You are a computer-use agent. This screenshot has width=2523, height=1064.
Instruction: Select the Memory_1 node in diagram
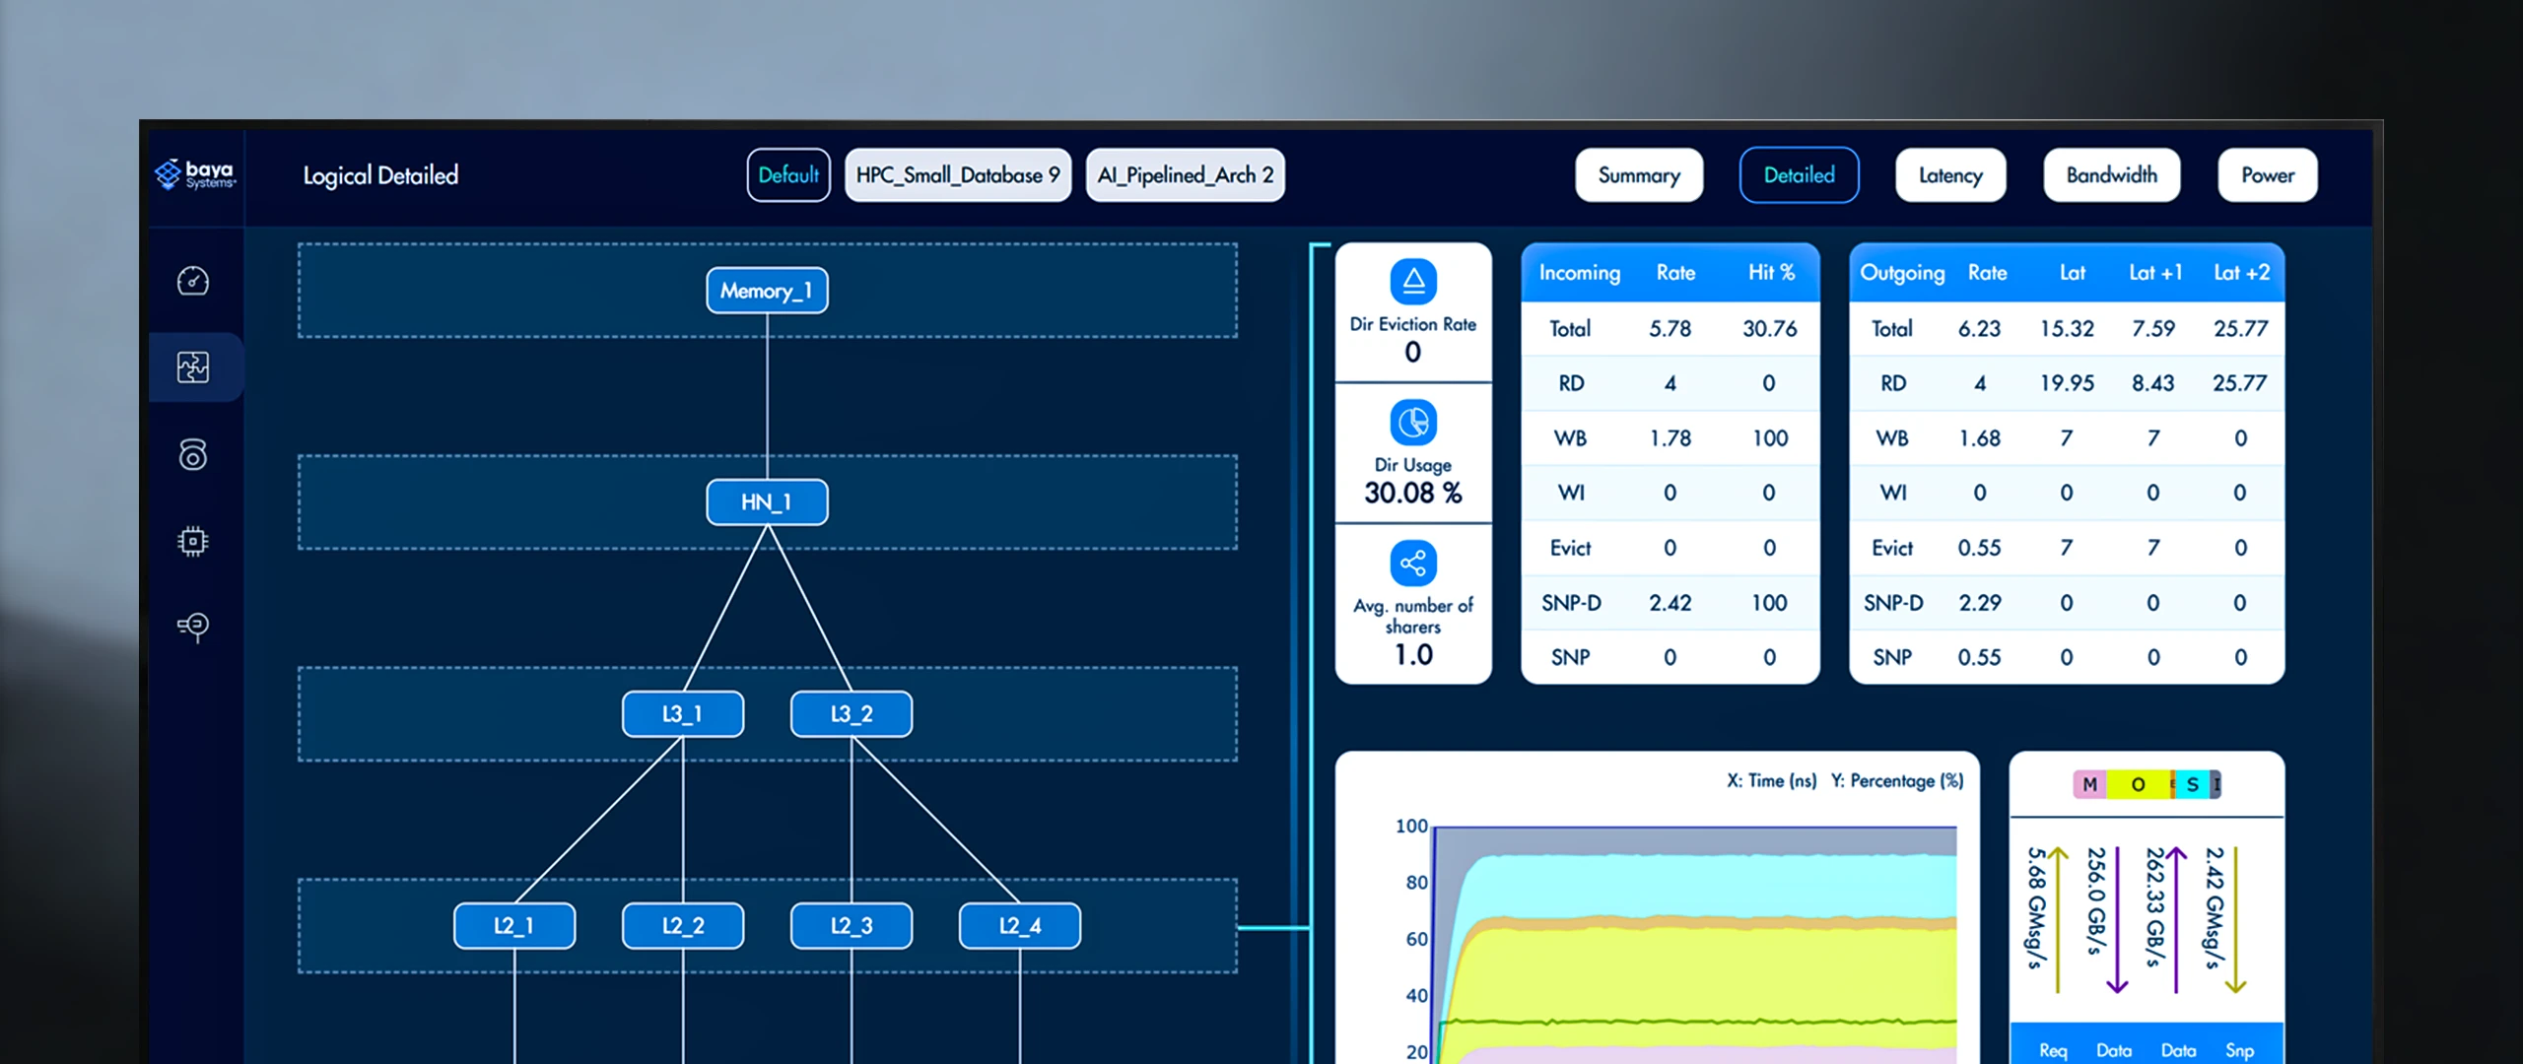[767, 291]
